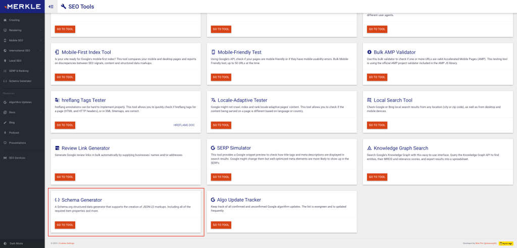Go to the Local Search Tool
This screenshot has height=248, width=517.
(377, 125)
